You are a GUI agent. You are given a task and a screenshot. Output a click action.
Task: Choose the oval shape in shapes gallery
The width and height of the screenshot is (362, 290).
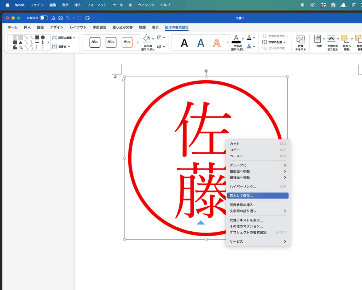click(43, 37)
